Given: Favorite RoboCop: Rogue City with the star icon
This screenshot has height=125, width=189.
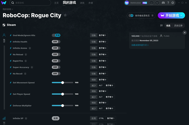Looking at the screenshot, I should 65,15.
